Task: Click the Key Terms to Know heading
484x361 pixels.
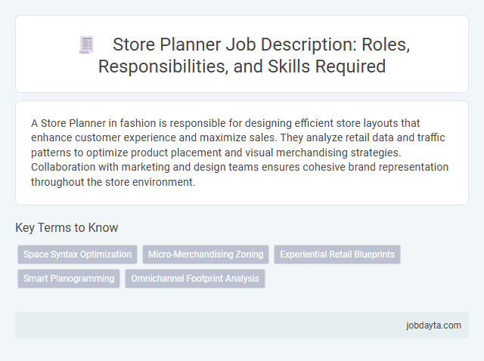Action: click(67, 227)
